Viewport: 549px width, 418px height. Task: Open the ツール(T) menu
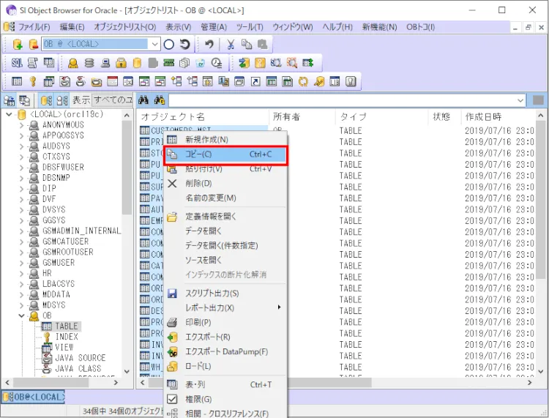pos(250,27)
